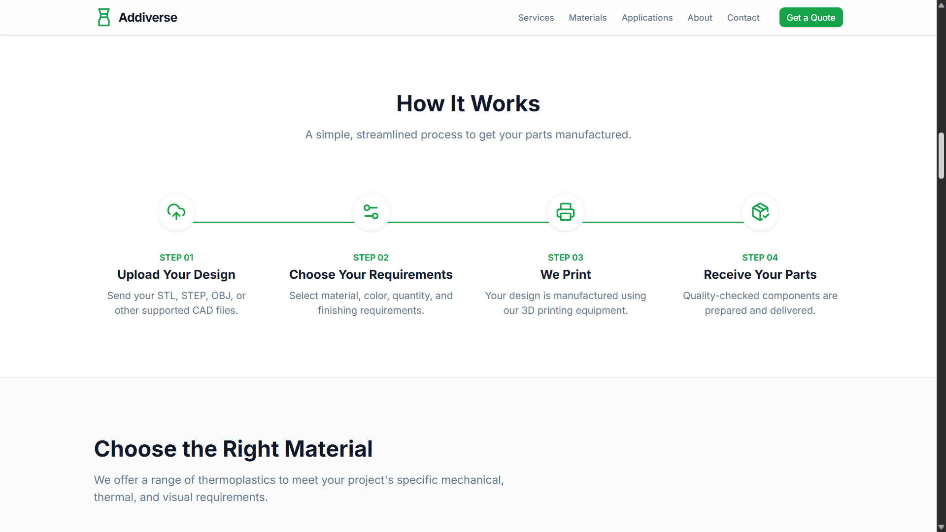Viewport: 946px width, 532px height.
Task: Click the 'Choose the Right Material' heading
Action: (233, 449)
